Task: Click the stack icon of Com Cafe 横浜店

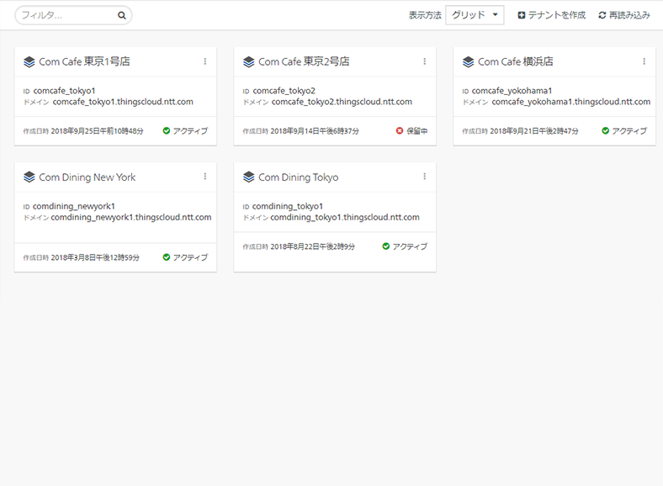Action: click(468, 61)
